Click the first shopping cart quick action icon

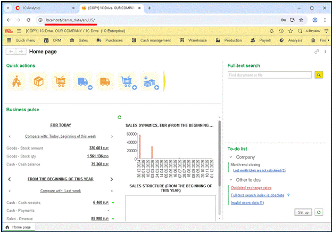coord(61,82)
